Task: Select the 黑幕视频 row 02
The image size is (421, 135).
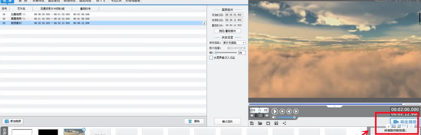Action: coord(103,19)
